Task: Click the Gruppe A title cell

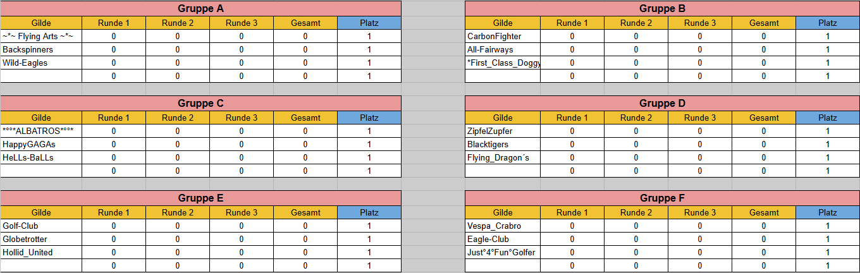Action: pyautogui.click(x=200, y=9)
